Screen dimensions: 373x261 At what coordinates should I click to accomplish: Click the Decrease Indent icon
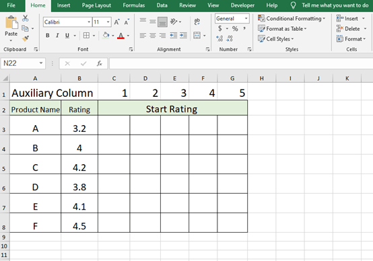coord(174,36)
